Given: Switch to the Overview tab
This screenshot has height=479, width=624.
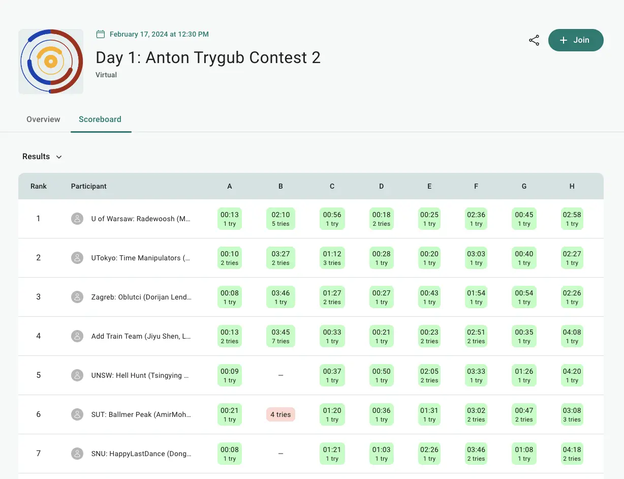Looking at the screenshot, I should pyautogui.click(x=43, y=119).
